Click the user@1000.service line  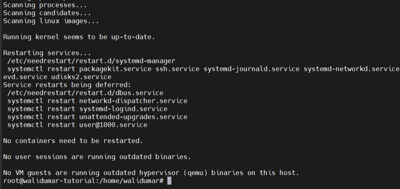(77, 125)
